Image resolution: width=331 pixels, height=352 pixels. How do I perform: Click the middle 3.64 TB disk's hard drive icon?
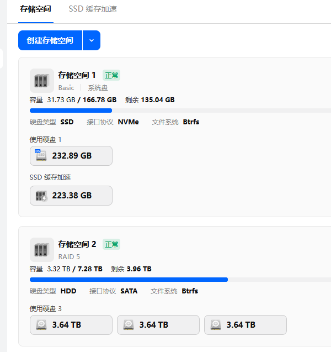point(129,325)
